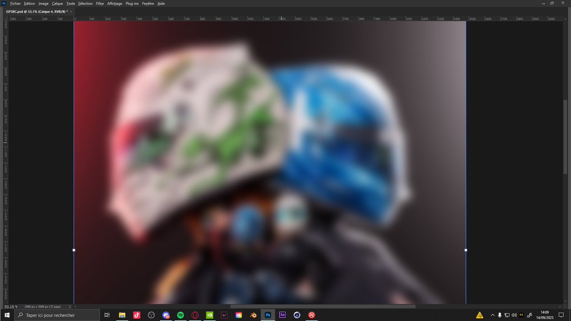Viewport: 571px width, 321px height.
Task: Open the Calque menu
Action: (x=57, y=3)
